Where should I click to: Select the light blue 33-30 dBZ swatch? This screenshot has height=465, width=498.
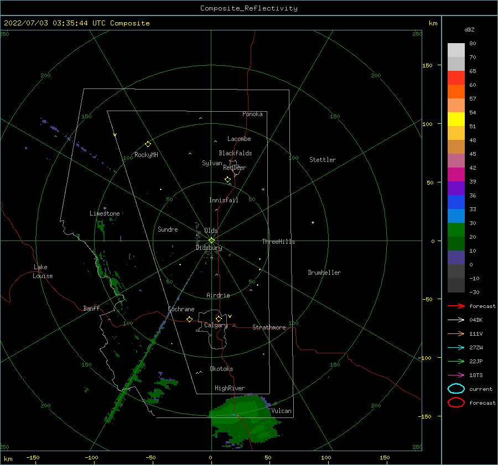[x=456, y=216]
